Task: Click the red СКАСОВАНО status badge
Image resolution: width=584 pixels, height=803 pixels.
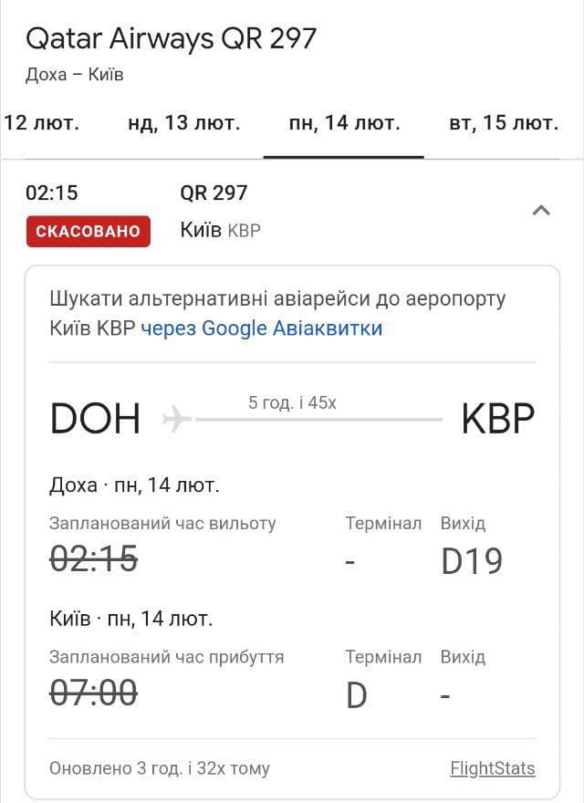Action: [x=88, y=231]
